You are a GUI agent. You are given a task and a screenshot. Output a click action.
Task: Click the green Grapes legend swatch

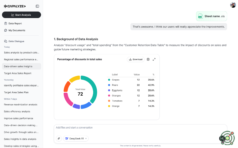coord(109,80)
